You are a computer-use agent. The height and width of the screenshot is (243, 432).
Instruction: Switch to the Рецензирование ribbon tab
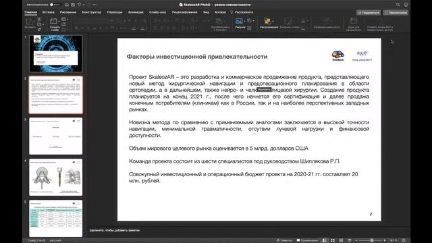click(184, 12)
